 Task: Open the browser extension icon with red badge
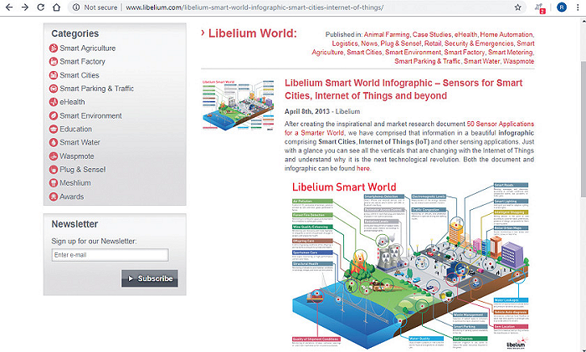click(539, 8)
